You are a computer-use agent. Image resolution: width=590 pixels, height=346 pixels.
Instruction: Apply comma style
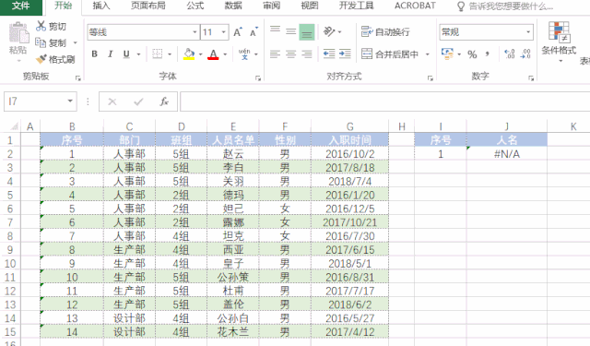pos(488,54)
